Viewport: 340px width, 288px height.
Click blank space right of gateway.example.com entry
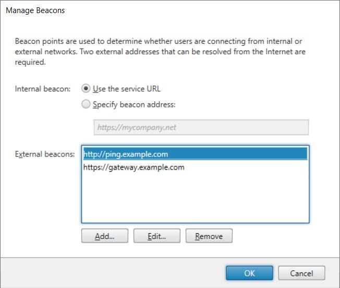[246, 167]
